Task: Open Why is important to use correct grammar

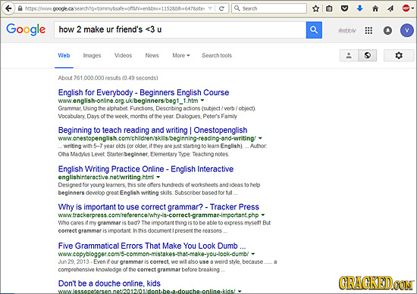Action: pos(158,207)
